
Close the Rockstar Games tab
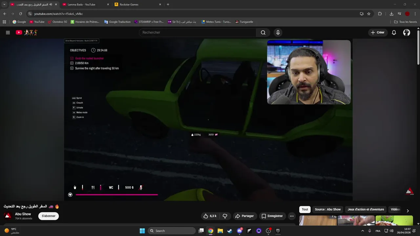pyautogui.click(x=160, y=5)
